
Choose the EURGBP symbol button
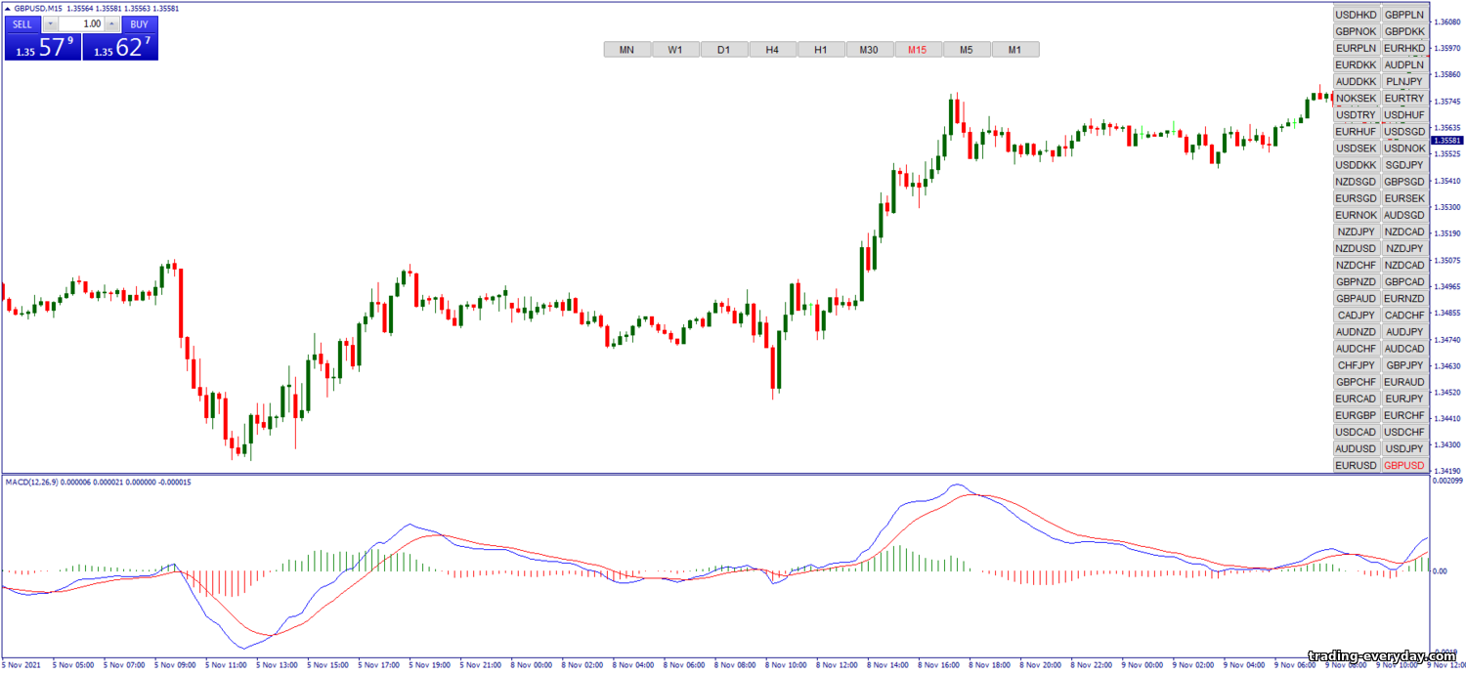pos(1357,415)
